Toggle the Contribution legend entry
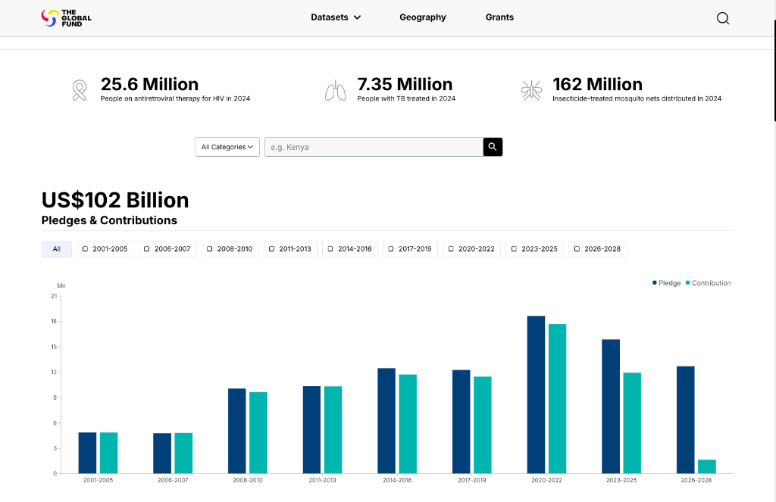 (x=709, y=283)
